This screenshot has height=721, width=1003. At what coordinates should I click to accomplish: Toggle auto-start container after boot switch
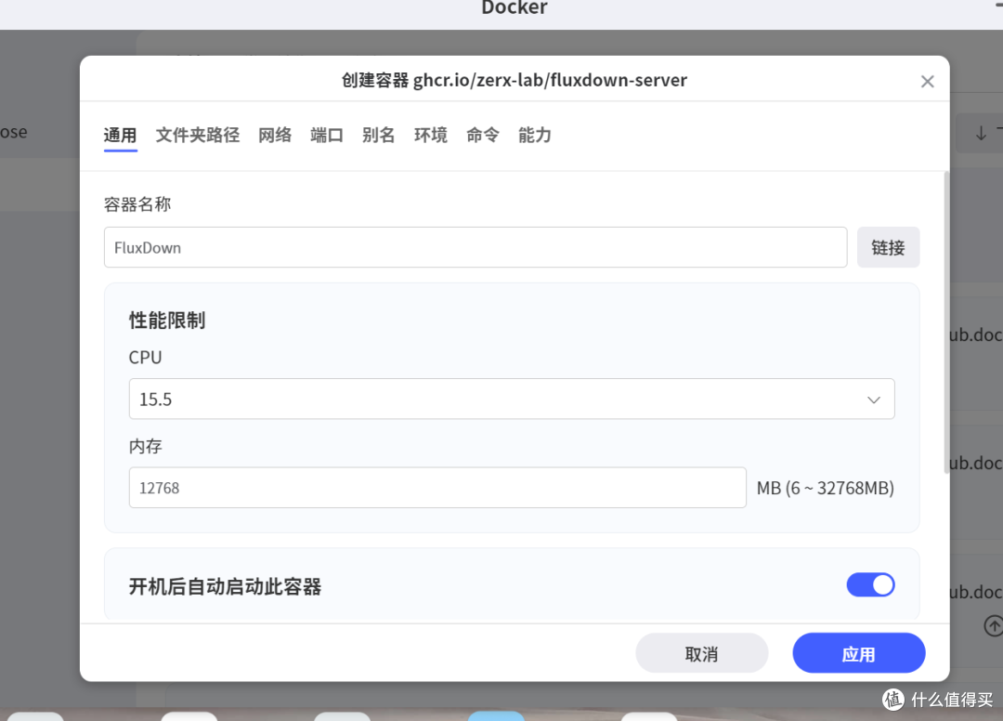(x=870, y=584)
